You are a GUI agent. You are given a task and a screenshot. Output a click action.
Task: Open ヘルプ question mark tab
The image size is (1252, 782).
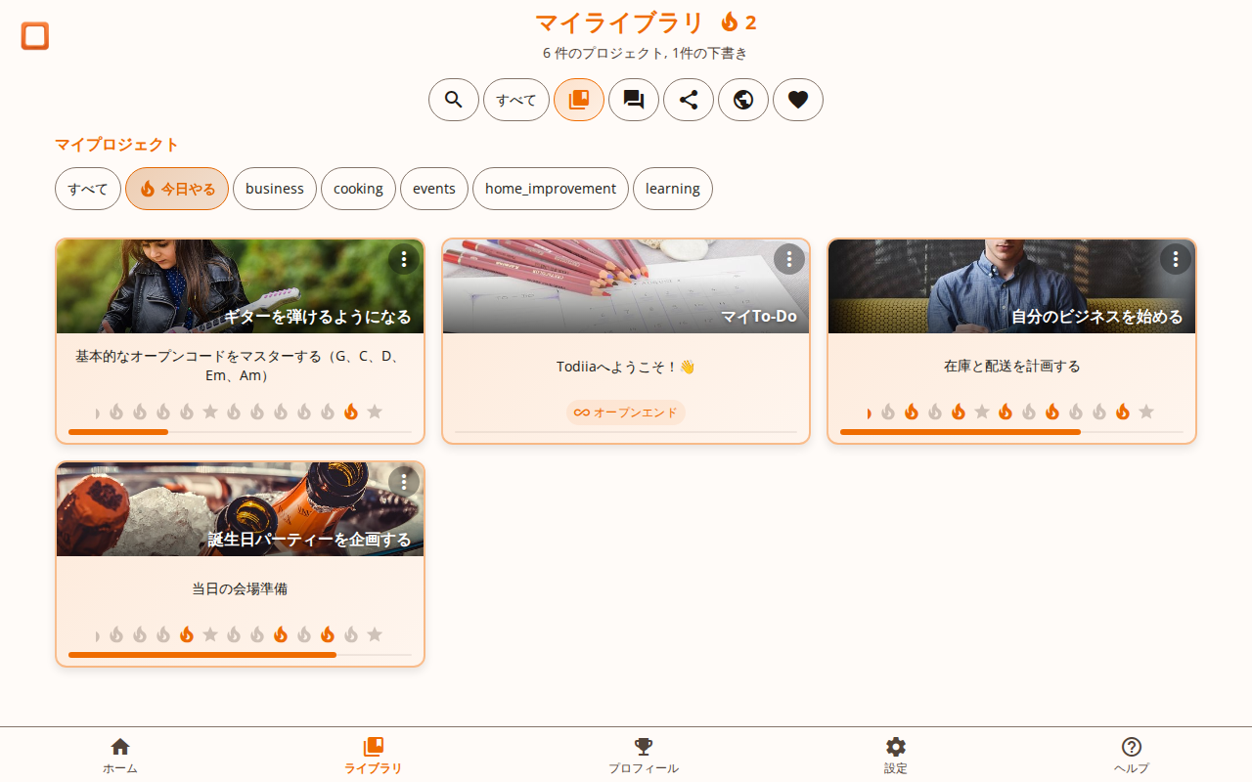point(1132,755)
